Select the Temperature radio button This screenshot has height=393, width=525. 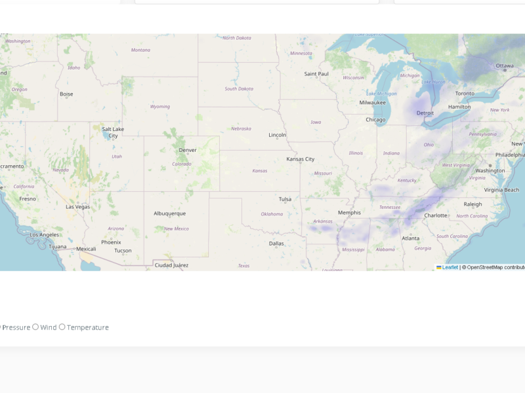point(62,327)
